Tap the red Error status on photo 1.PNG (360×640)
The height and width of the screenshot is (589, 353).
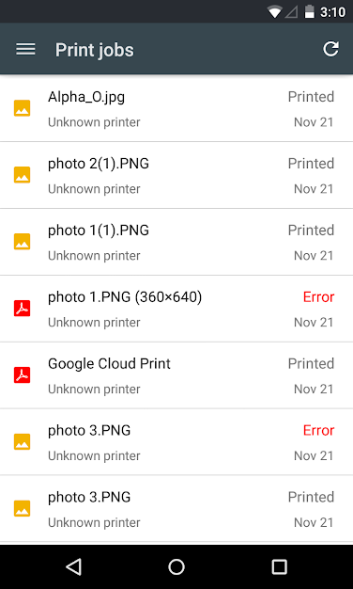click(318, 297)
